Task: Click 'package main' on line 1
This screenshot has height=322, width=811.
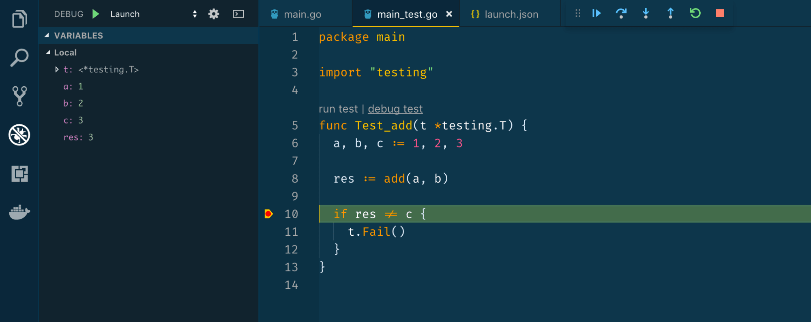Action: [362, 37]
